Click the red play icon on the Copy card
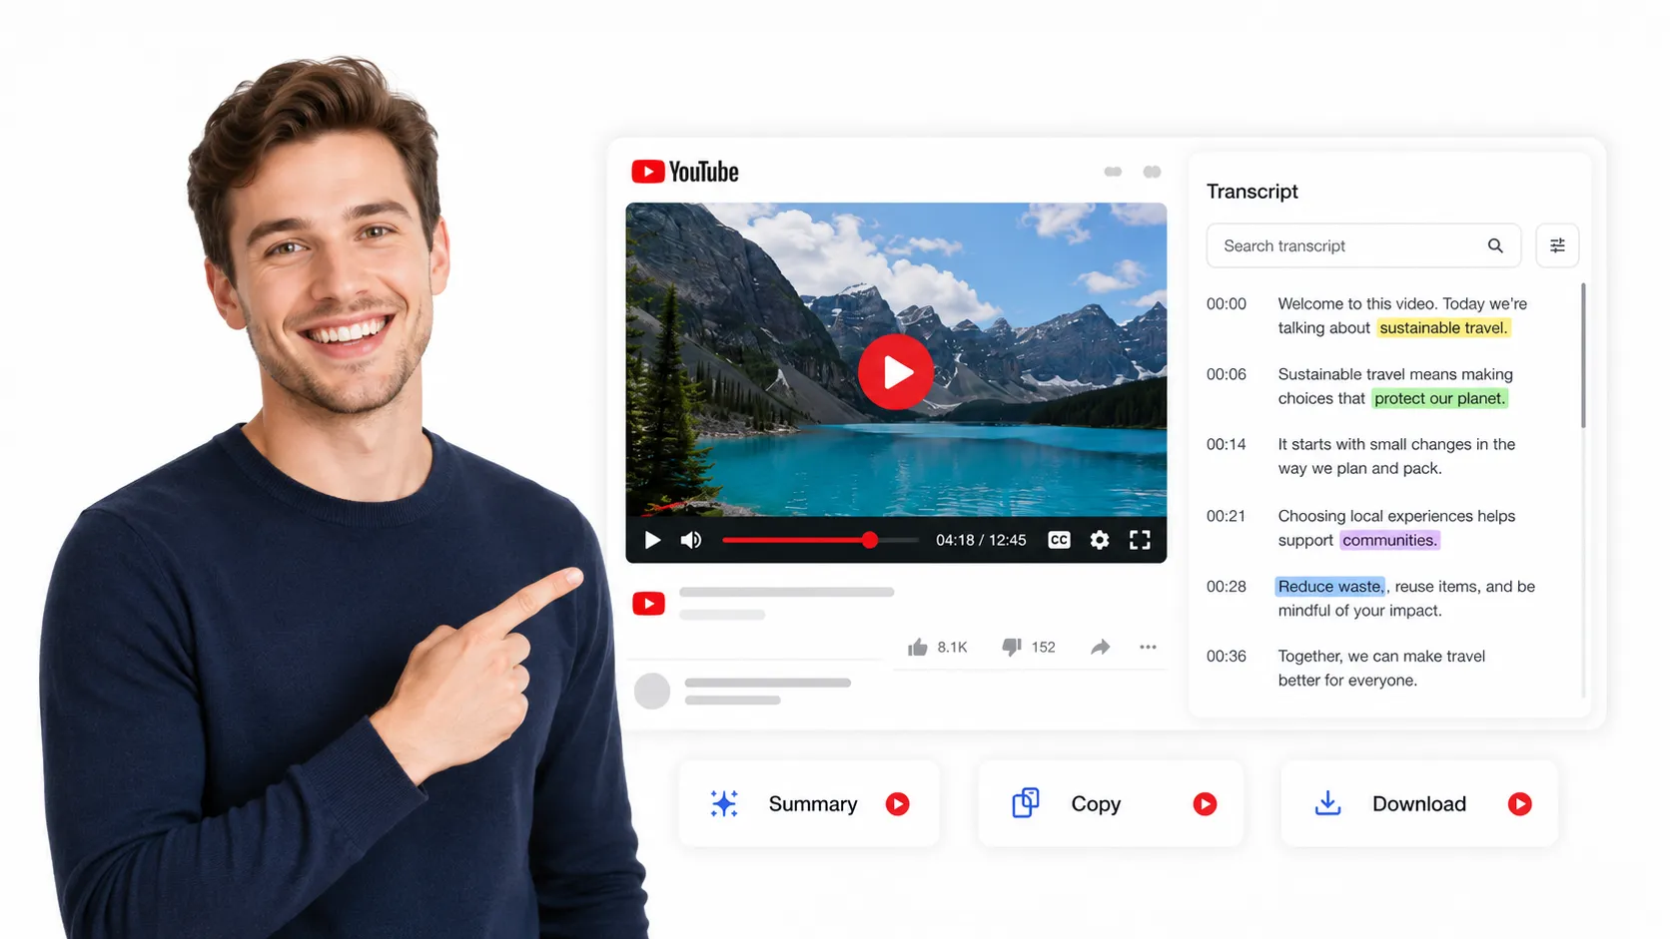Viewport: 1670px width, 939px height. (x=1206, y=804)
